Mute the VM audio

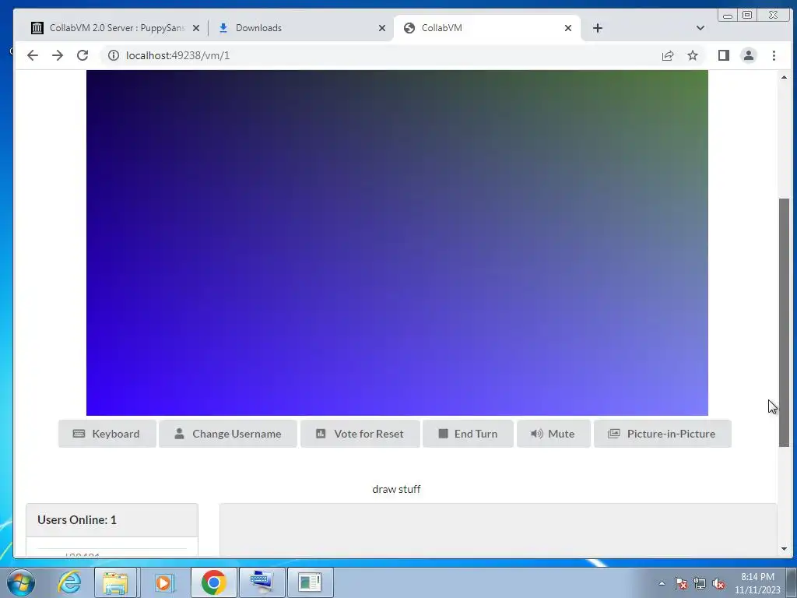coord(553,434)
